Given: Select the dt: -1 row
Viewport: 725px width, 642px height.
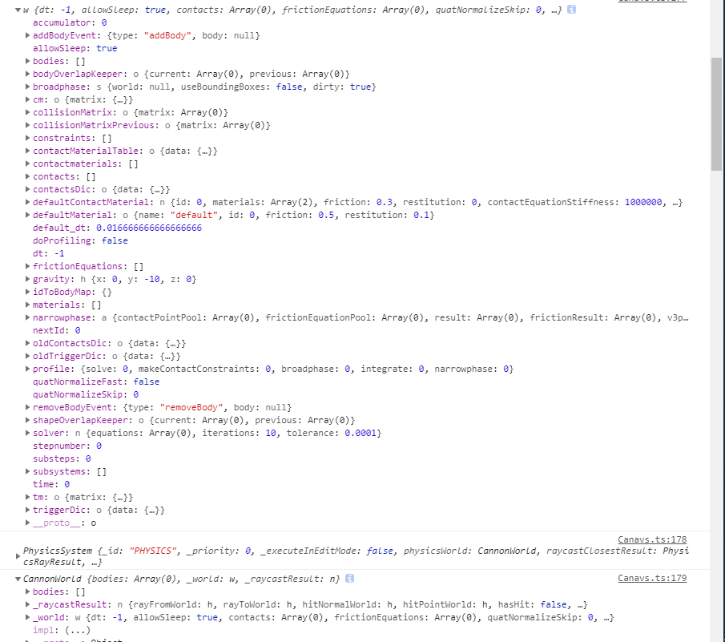Looking at the screenshot, I should tap(49, 253).
